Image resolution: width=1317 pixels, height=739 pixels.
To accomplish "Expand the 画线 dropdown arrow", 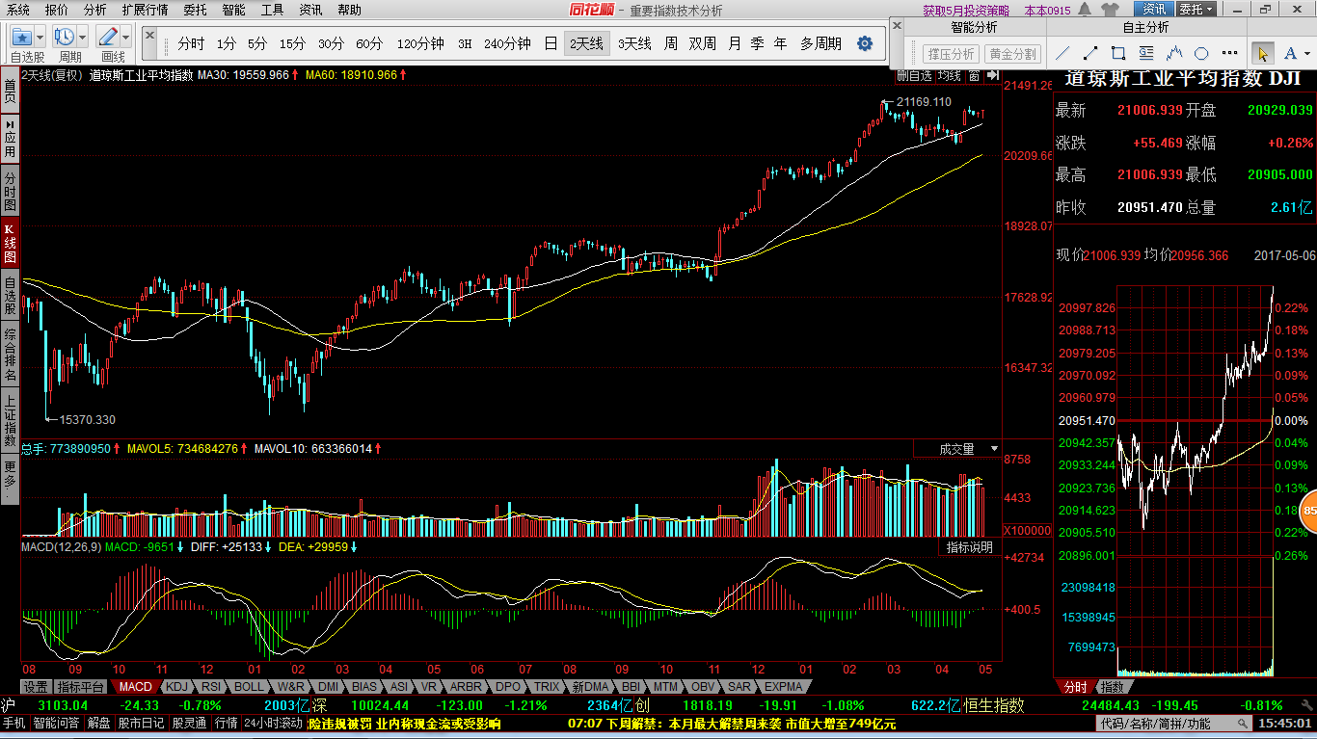I will pos(125,38).
